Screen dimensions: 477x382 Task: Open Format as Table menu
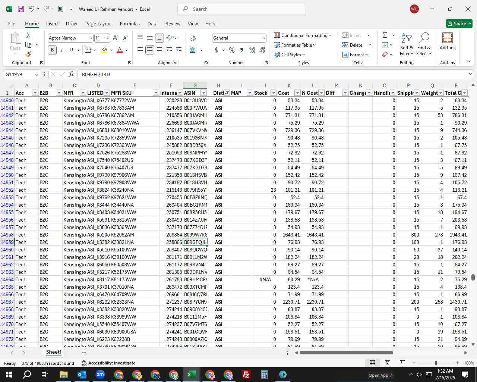coord(295,45)
